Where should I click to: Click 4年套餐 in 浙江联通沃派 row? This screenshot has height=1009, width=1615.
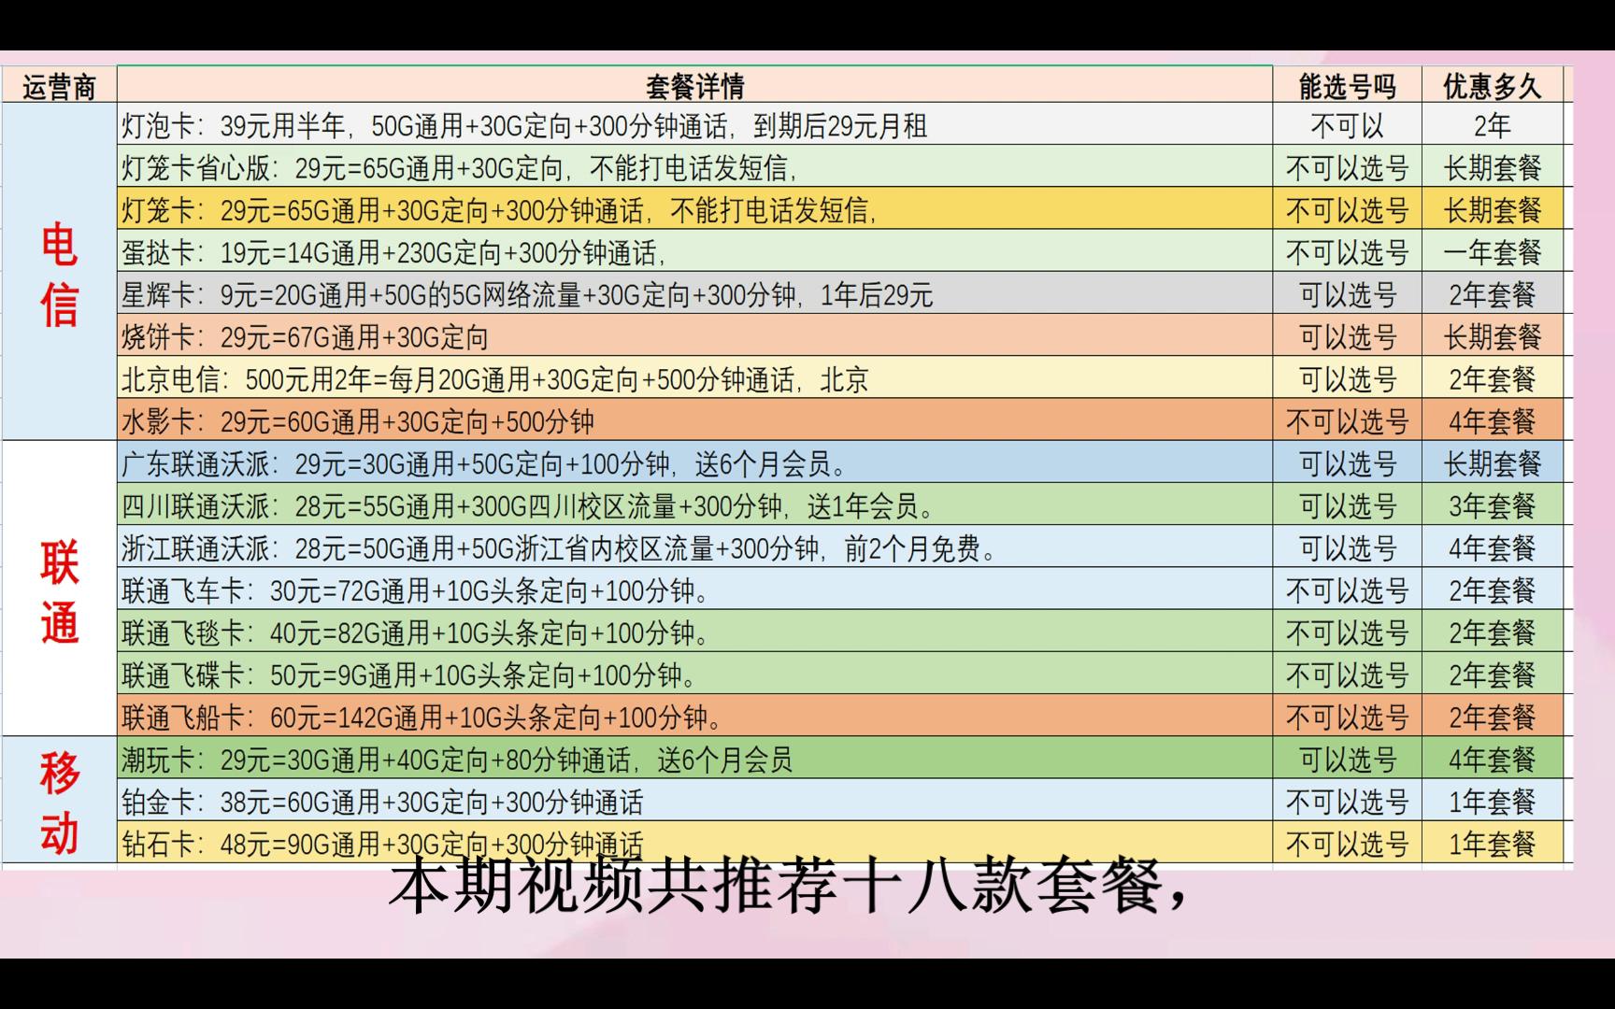1492,547
